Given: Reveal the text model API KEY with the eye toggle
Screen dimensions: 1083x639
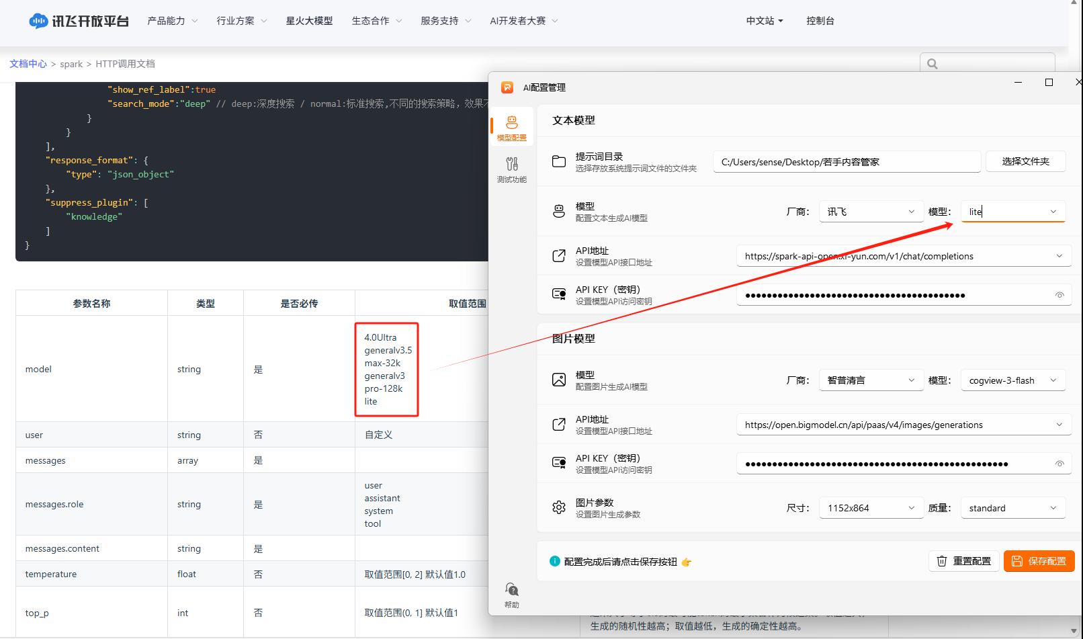Looking at the screenshot, I should click(x=1059, y=294).
